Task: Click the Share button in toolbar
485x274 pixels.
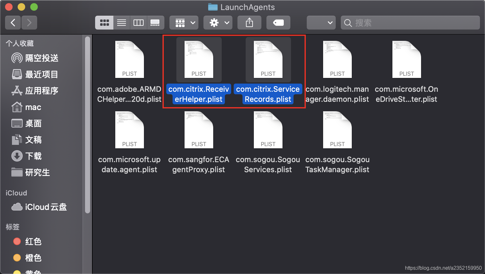Action: (249, 23)
